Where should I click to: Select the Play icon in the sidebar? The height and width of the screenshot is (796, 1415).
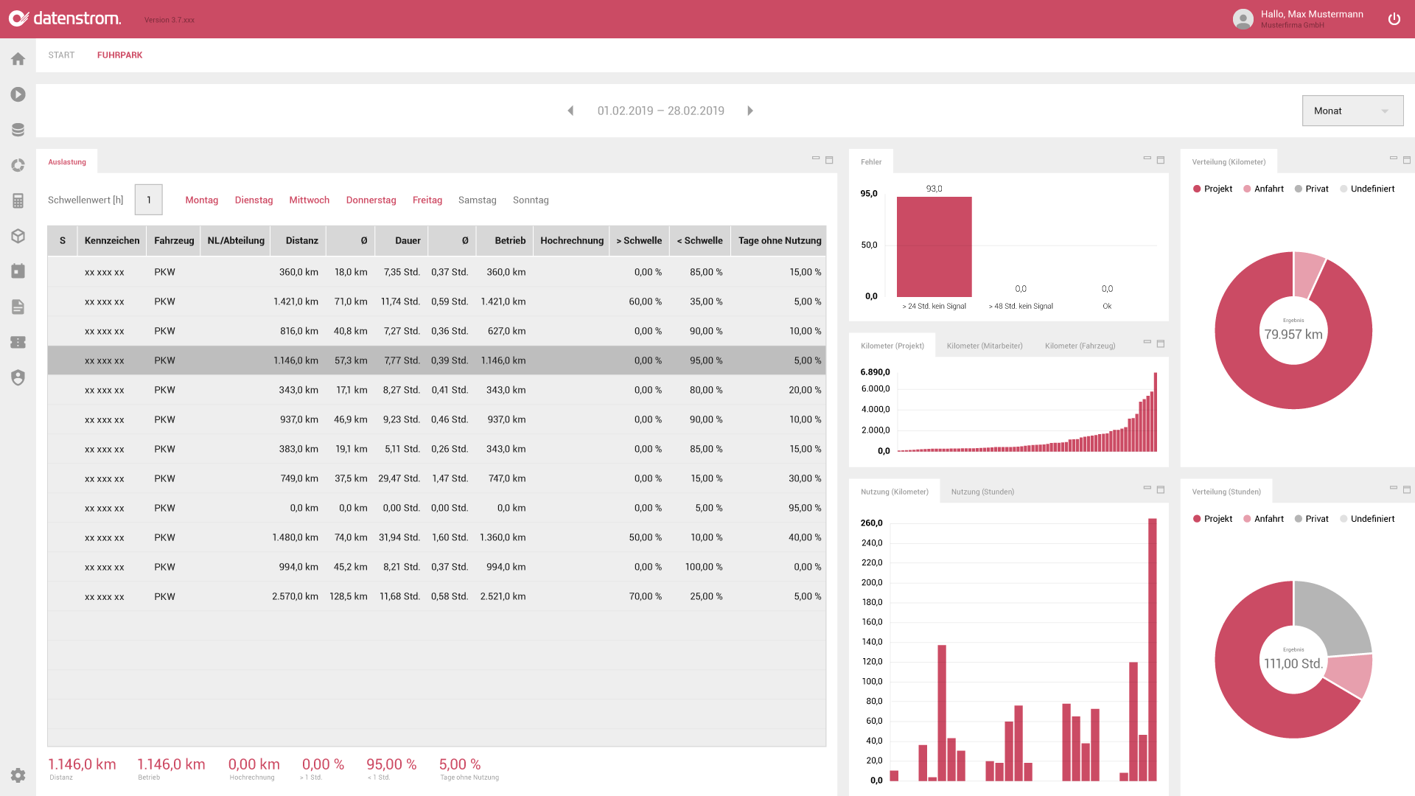tap(18, 94)
